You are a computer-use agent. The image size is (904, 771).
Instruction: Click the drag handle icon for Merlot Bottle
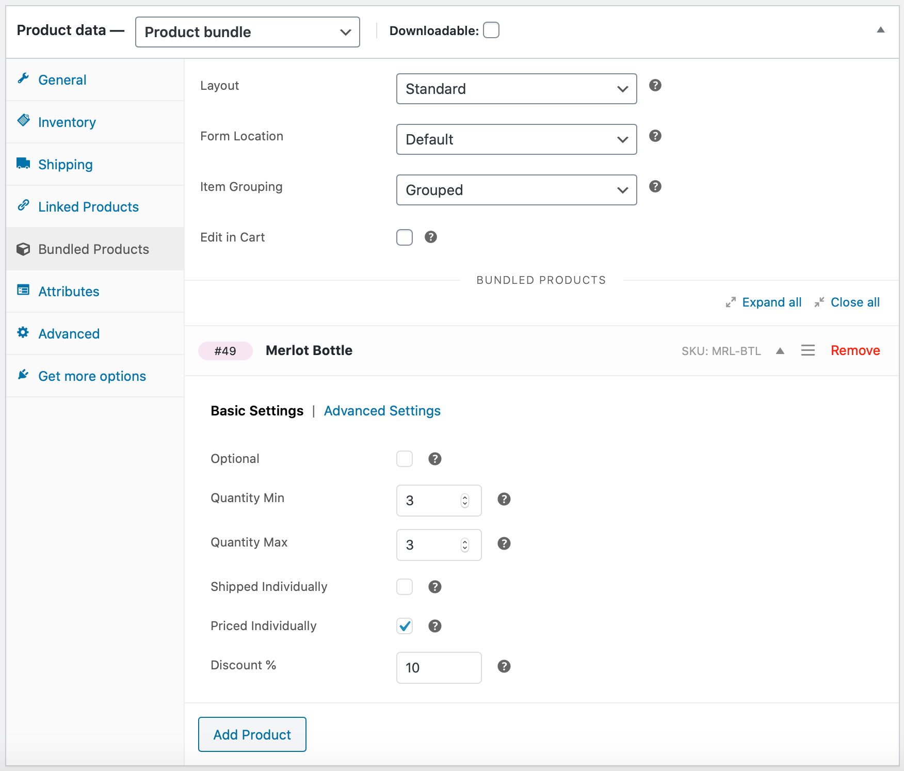pyautogui.click(x=808, y=350)
